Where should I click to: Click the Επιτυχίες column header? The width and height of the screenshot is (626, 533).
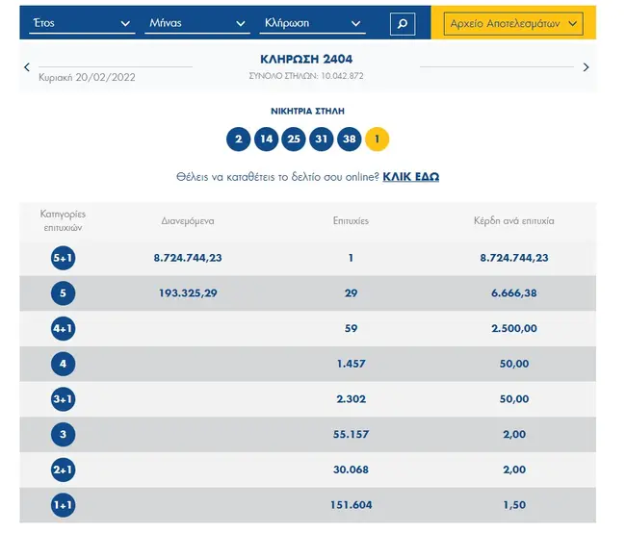(351, 220)
